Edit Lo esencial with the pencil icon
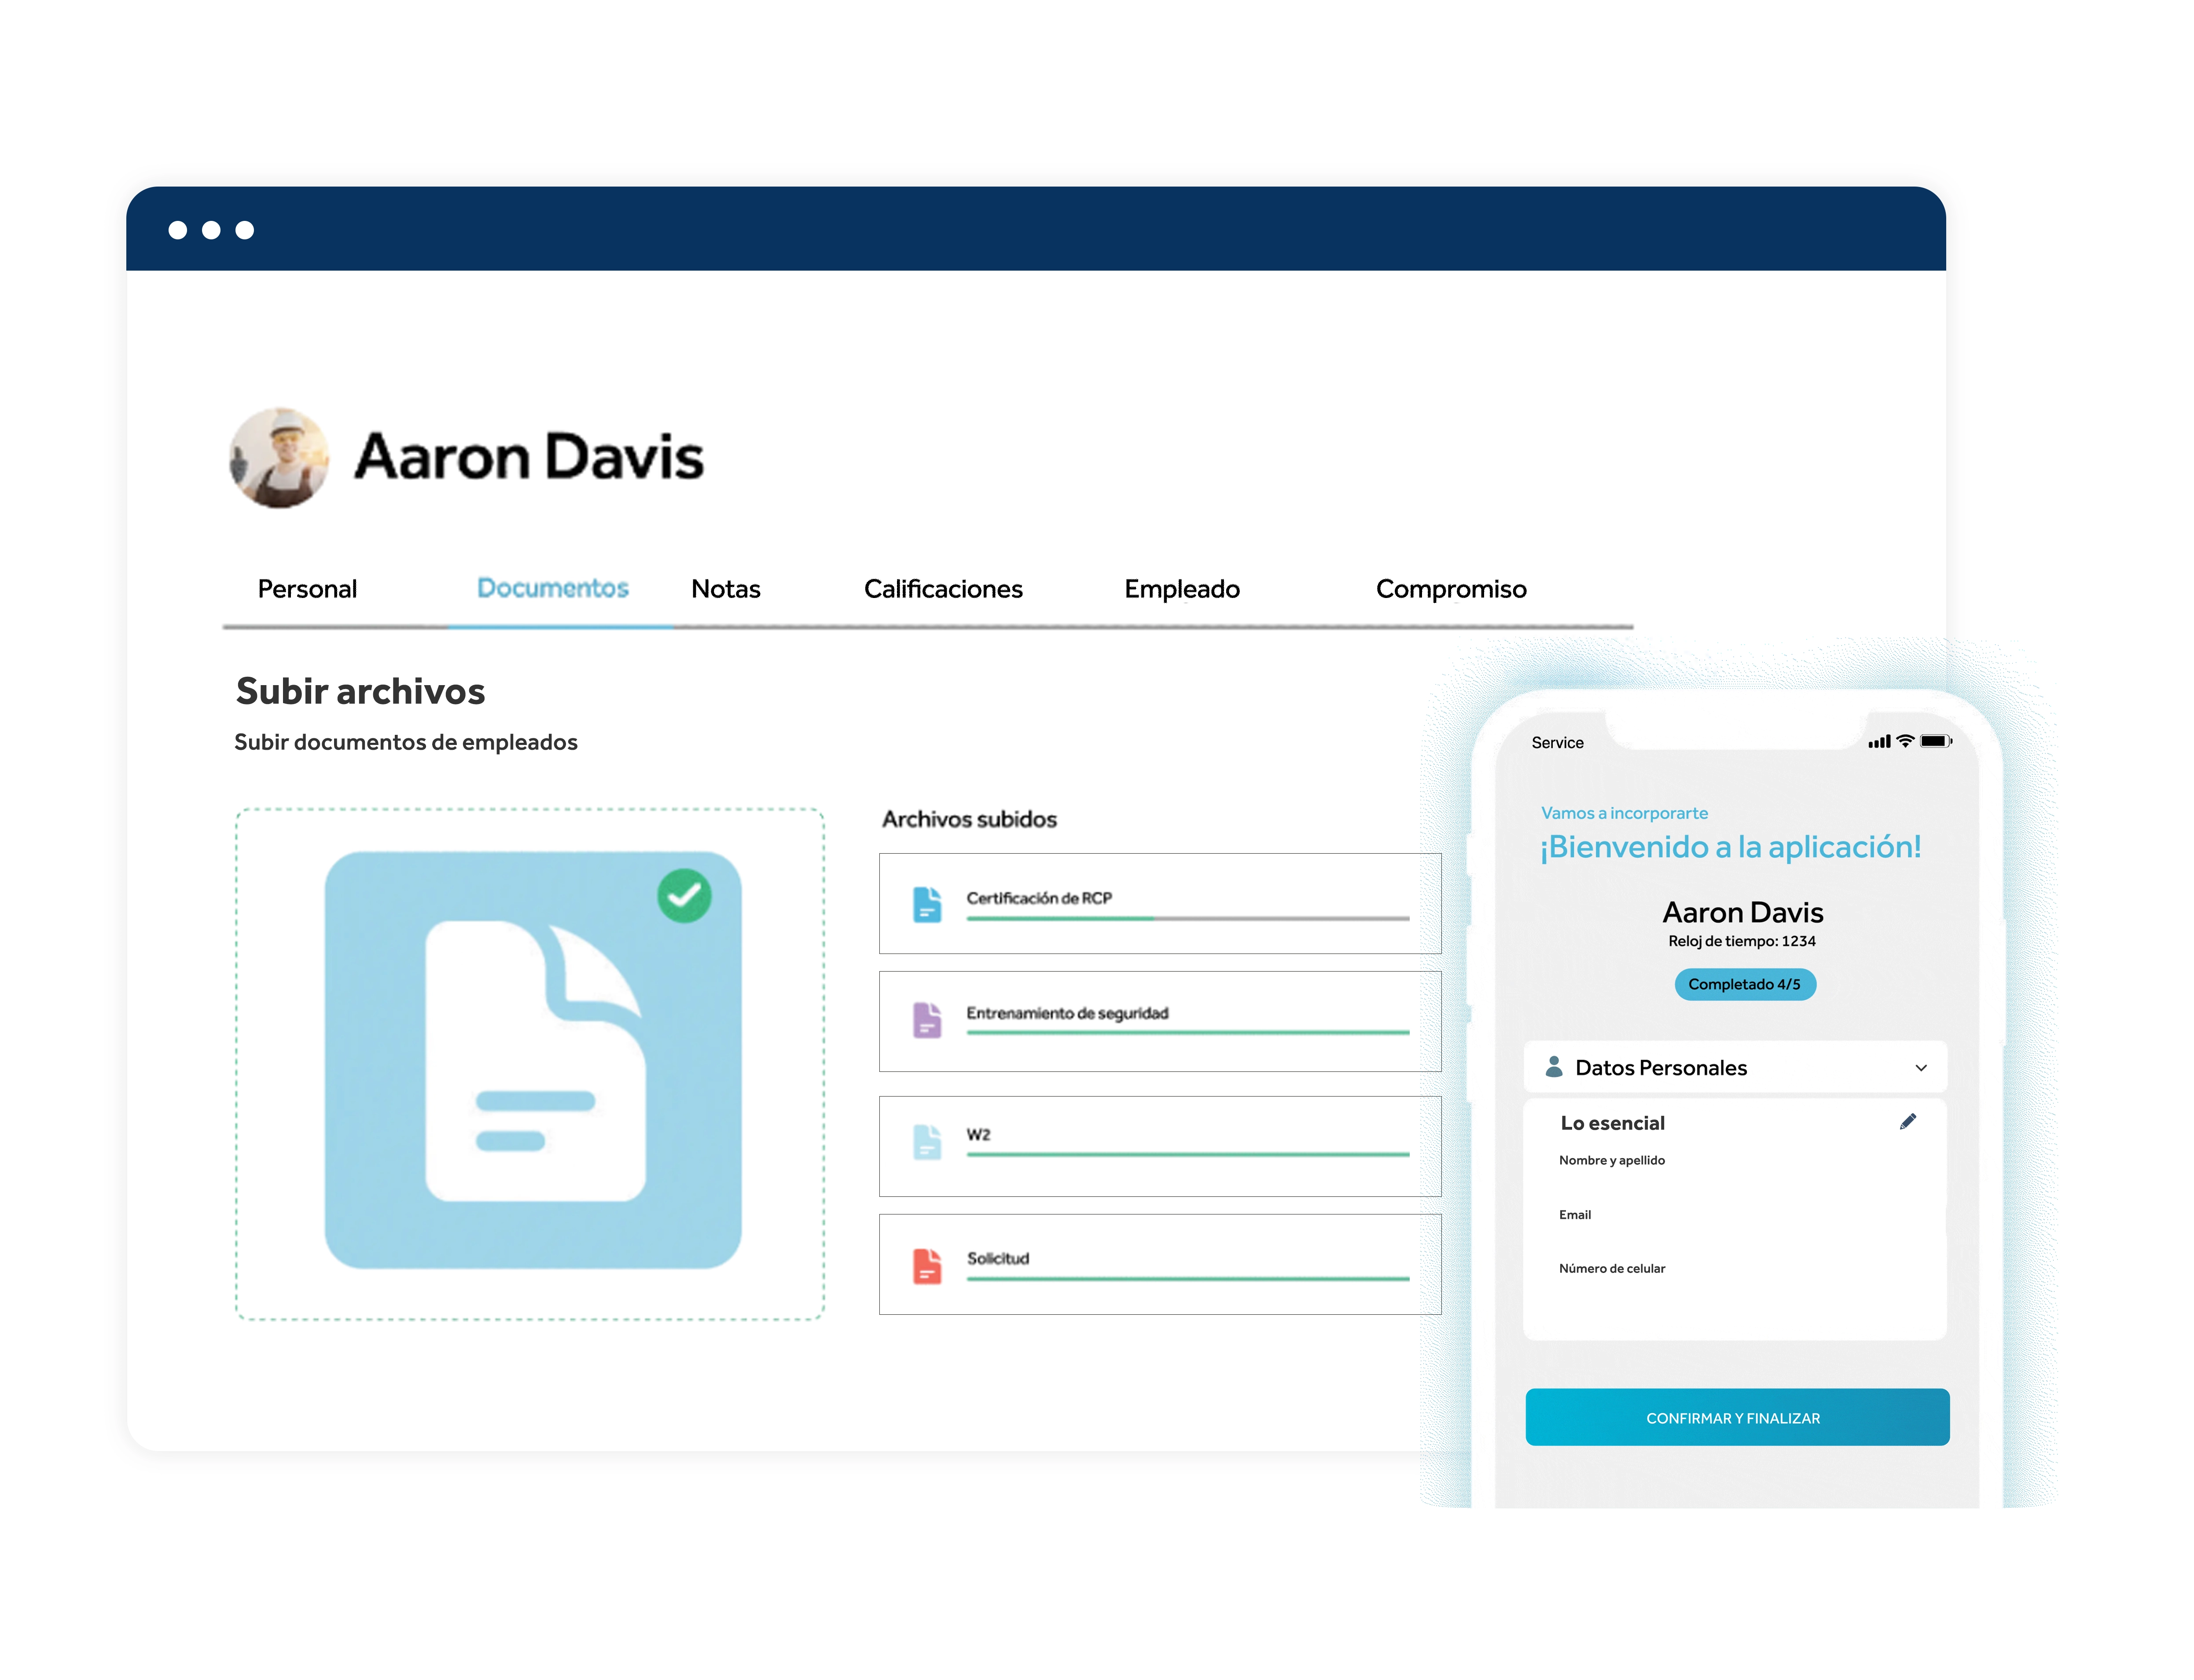 1907,1122
